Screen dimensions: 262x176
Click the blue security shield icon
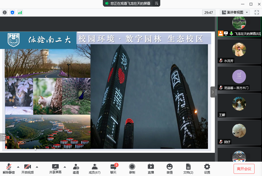12,12
